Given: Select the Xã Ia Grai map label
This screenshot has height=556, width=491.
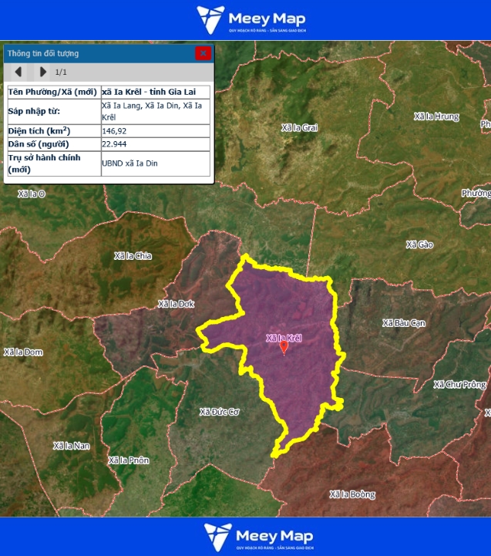Looking at the screenshot, I should [x=300, y=127].
